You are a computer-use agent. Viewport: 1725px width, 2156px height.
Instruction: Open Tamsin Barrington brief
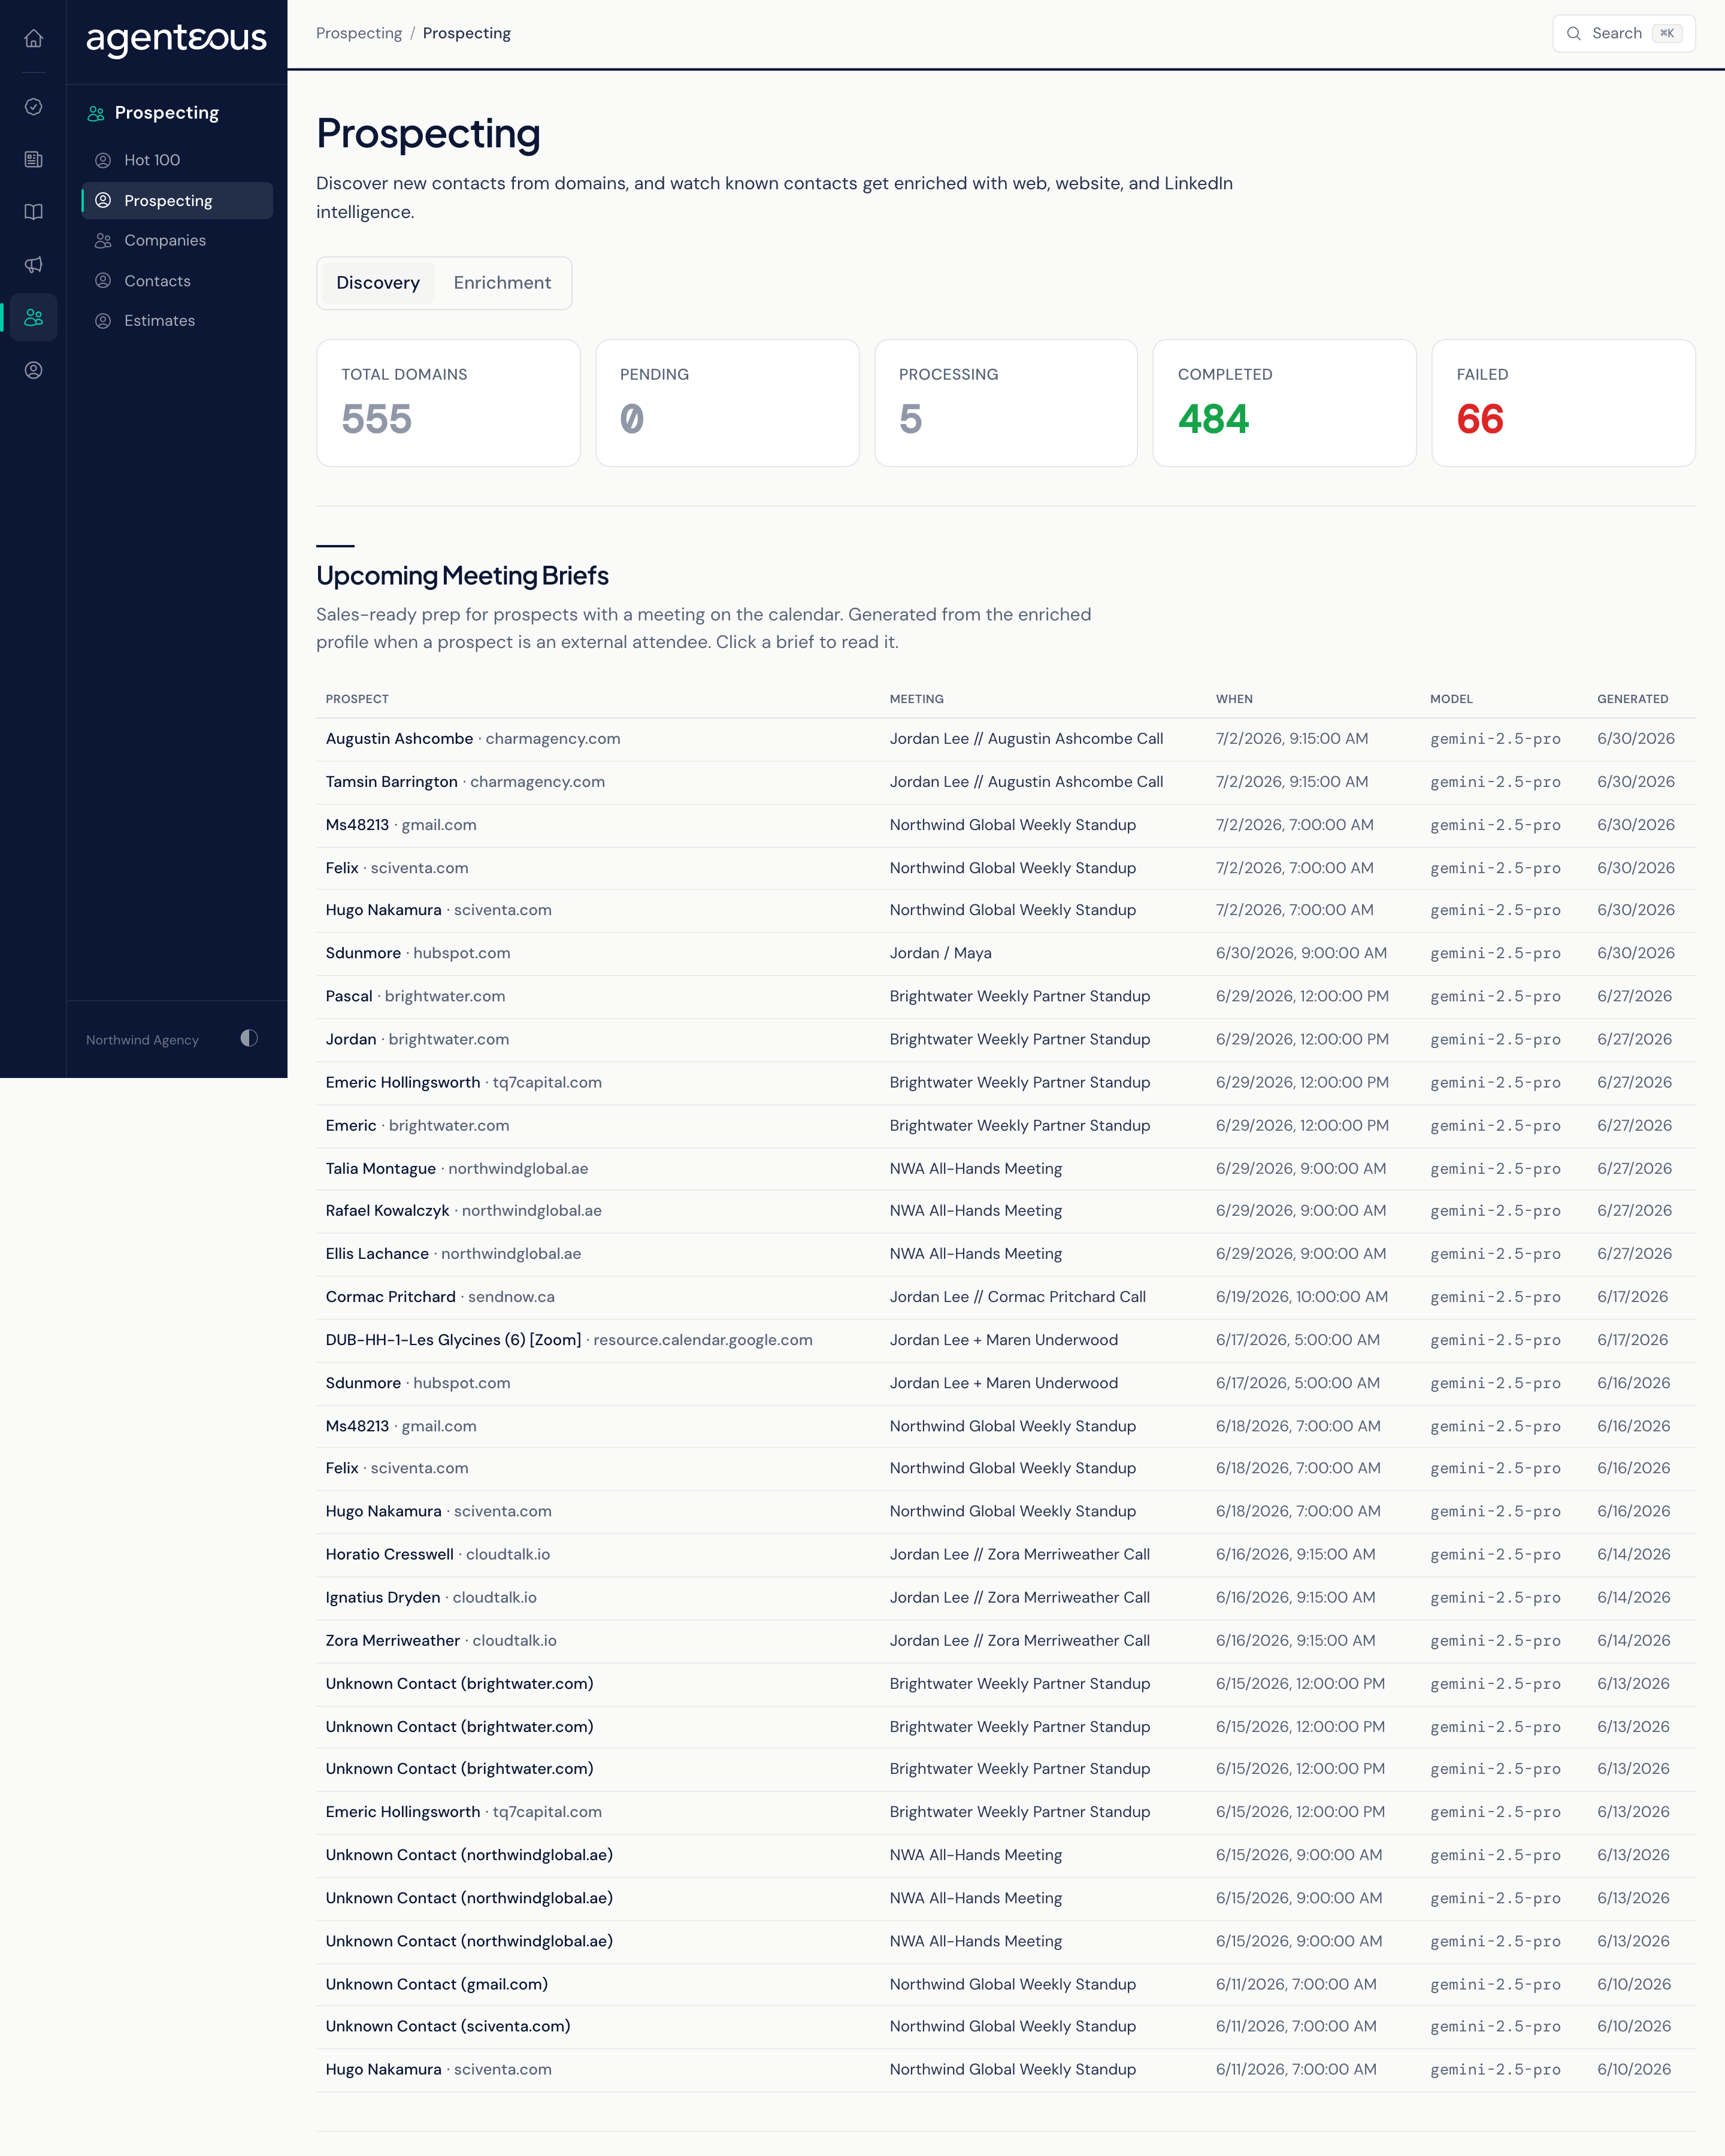click(x=1006, y=782)
